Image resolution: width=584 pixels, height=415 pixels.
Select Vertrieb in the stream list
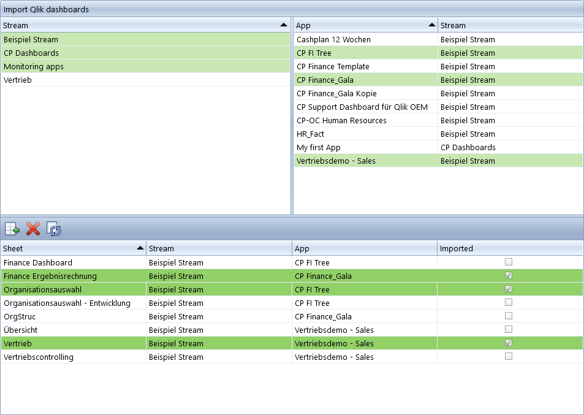145,80
